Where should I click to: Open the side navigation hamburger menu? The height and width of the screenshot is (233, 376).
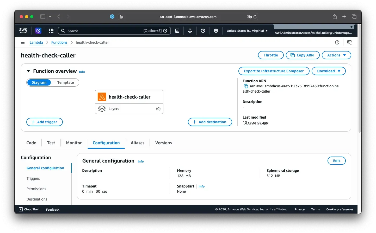pos(23,42)
